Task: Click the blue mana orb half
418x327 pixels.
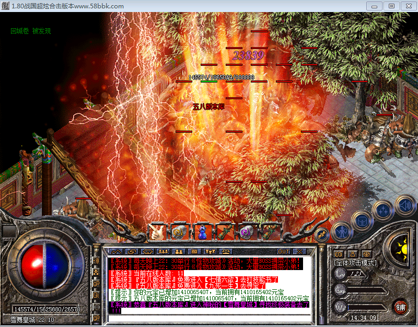Action: [x=57, y=266]
